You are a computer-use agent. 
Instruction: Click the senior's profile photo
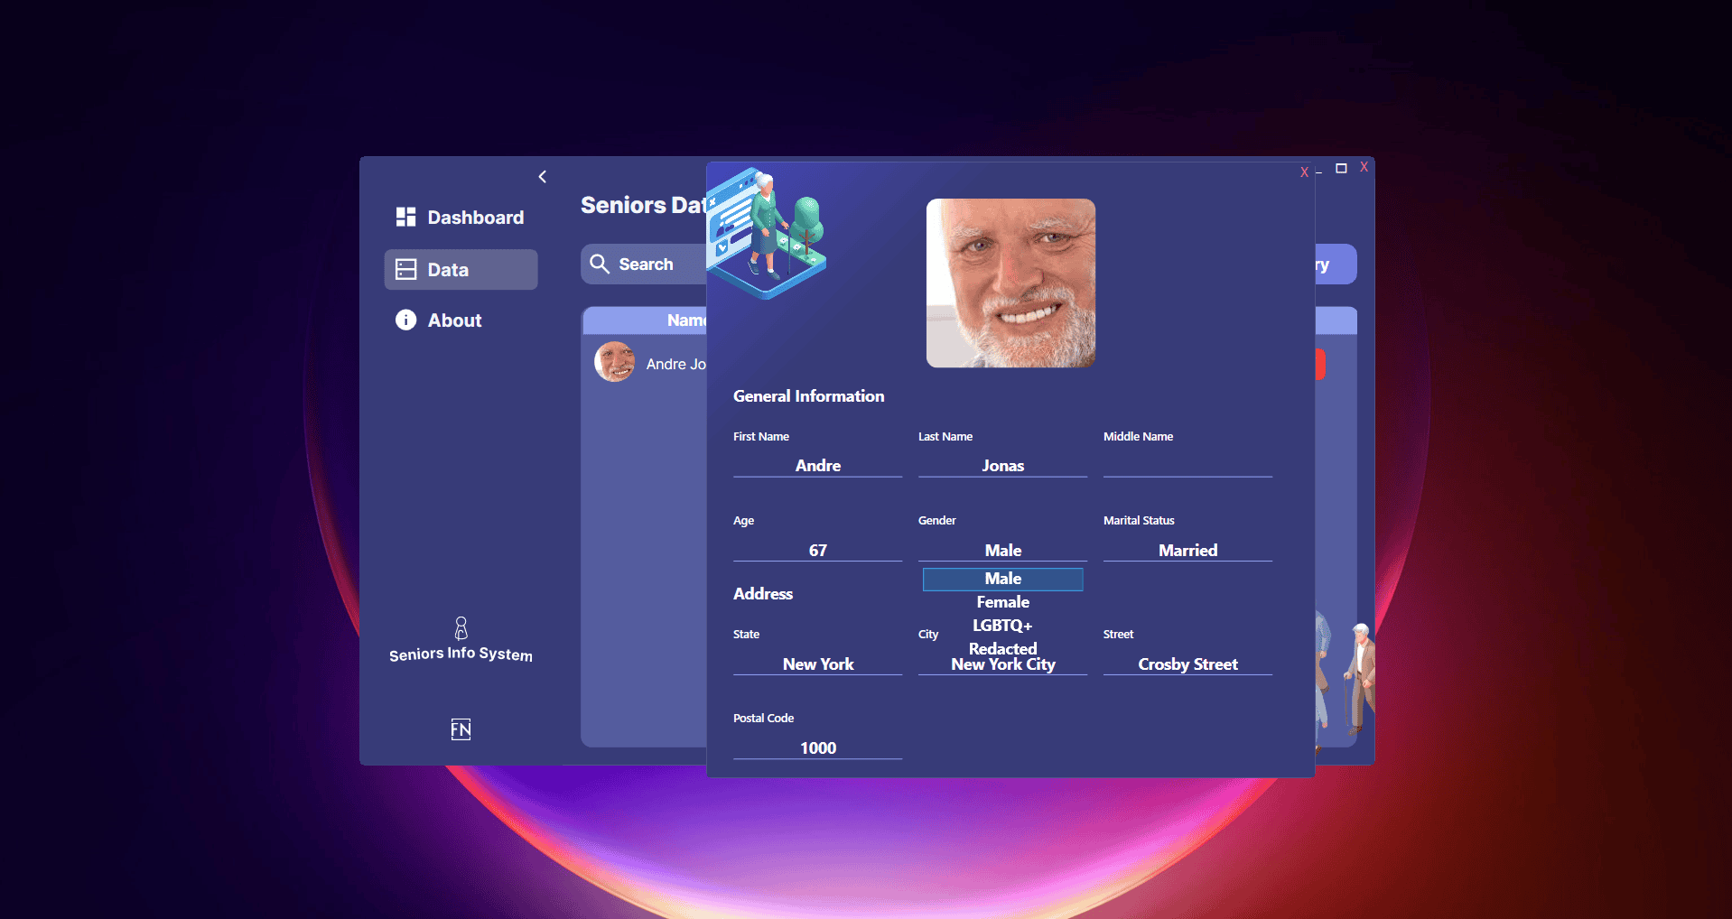[1010, 283]
